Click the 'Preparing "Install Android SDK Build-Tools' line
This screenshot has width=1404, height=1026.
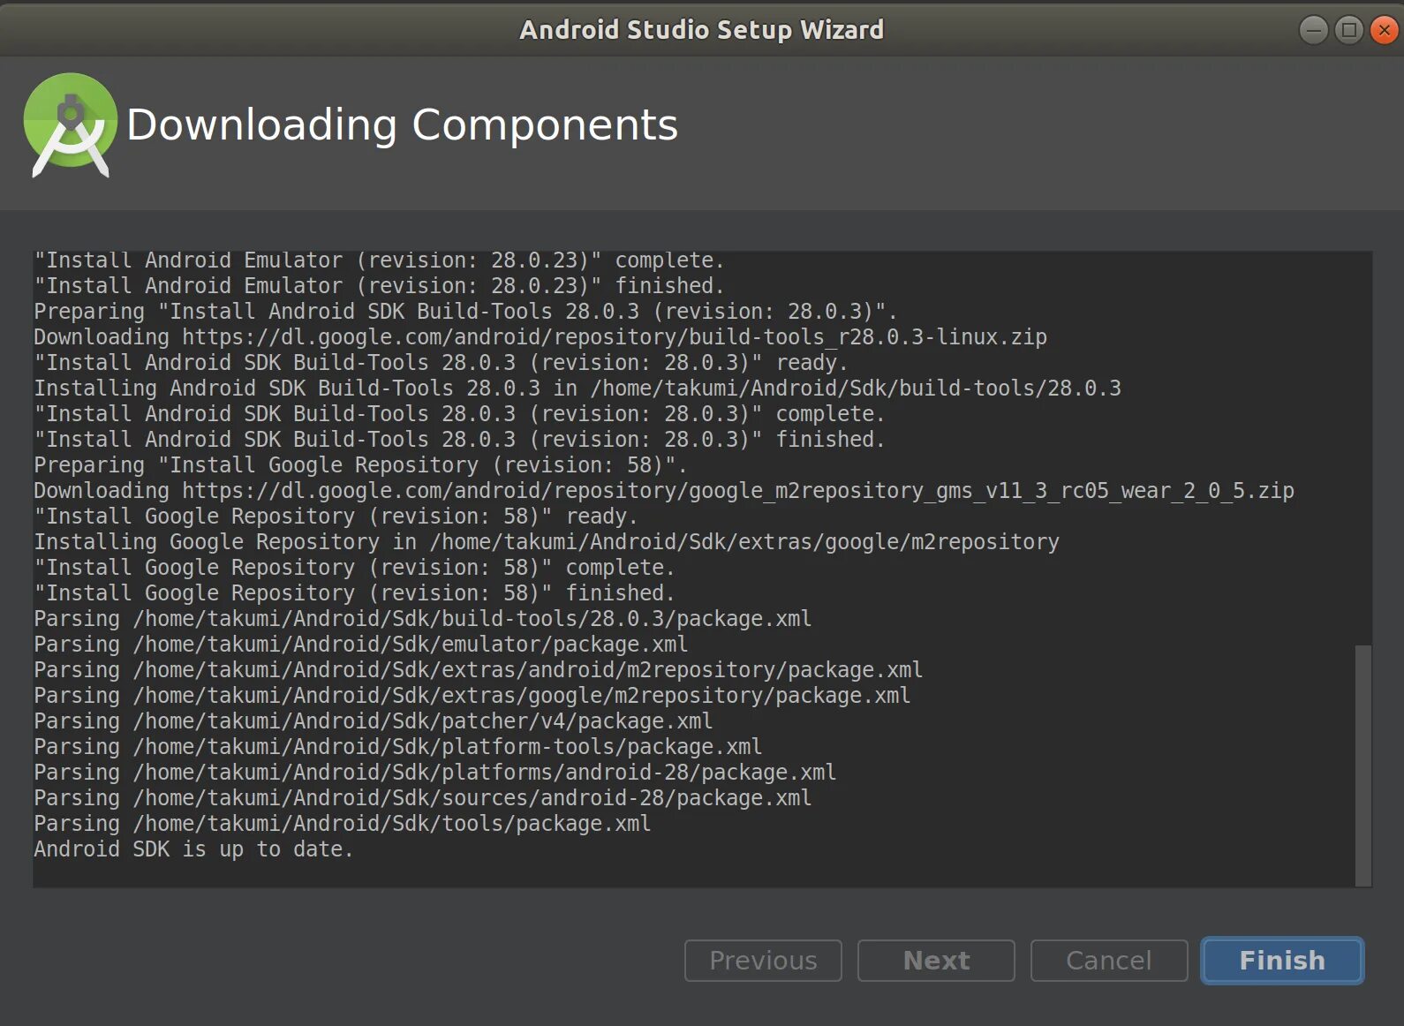coord(466,312)
